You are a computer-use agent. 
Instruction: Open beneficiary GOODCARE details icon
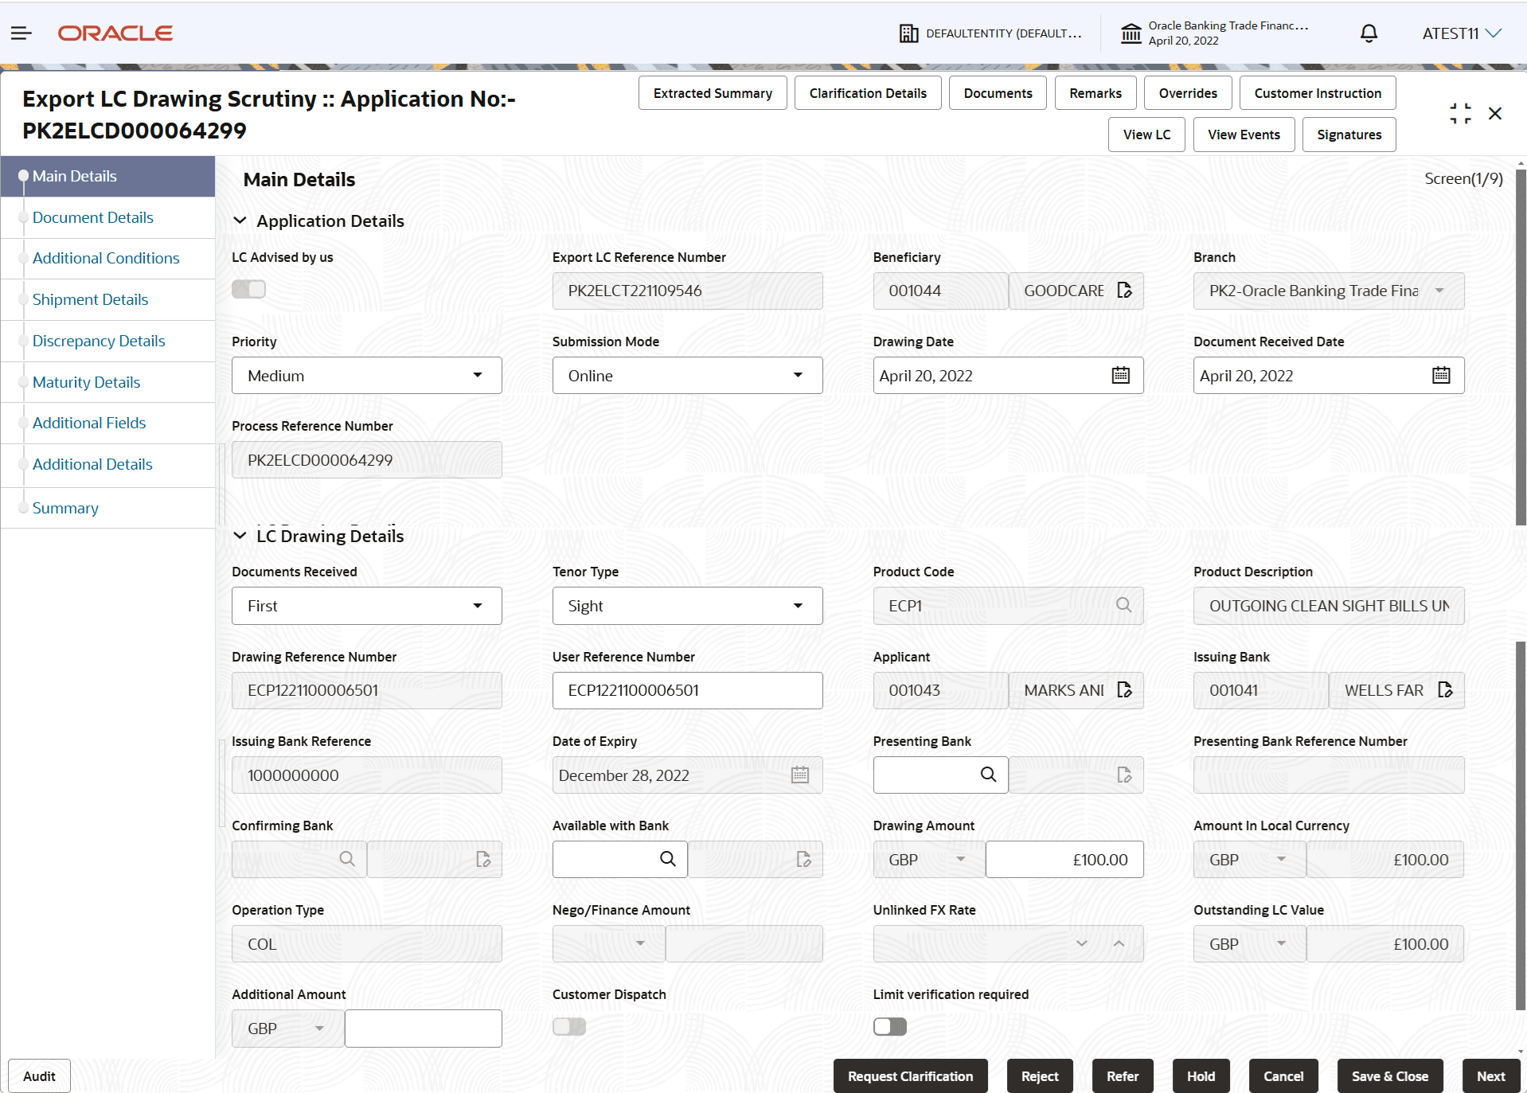(x=1124, y=291)
